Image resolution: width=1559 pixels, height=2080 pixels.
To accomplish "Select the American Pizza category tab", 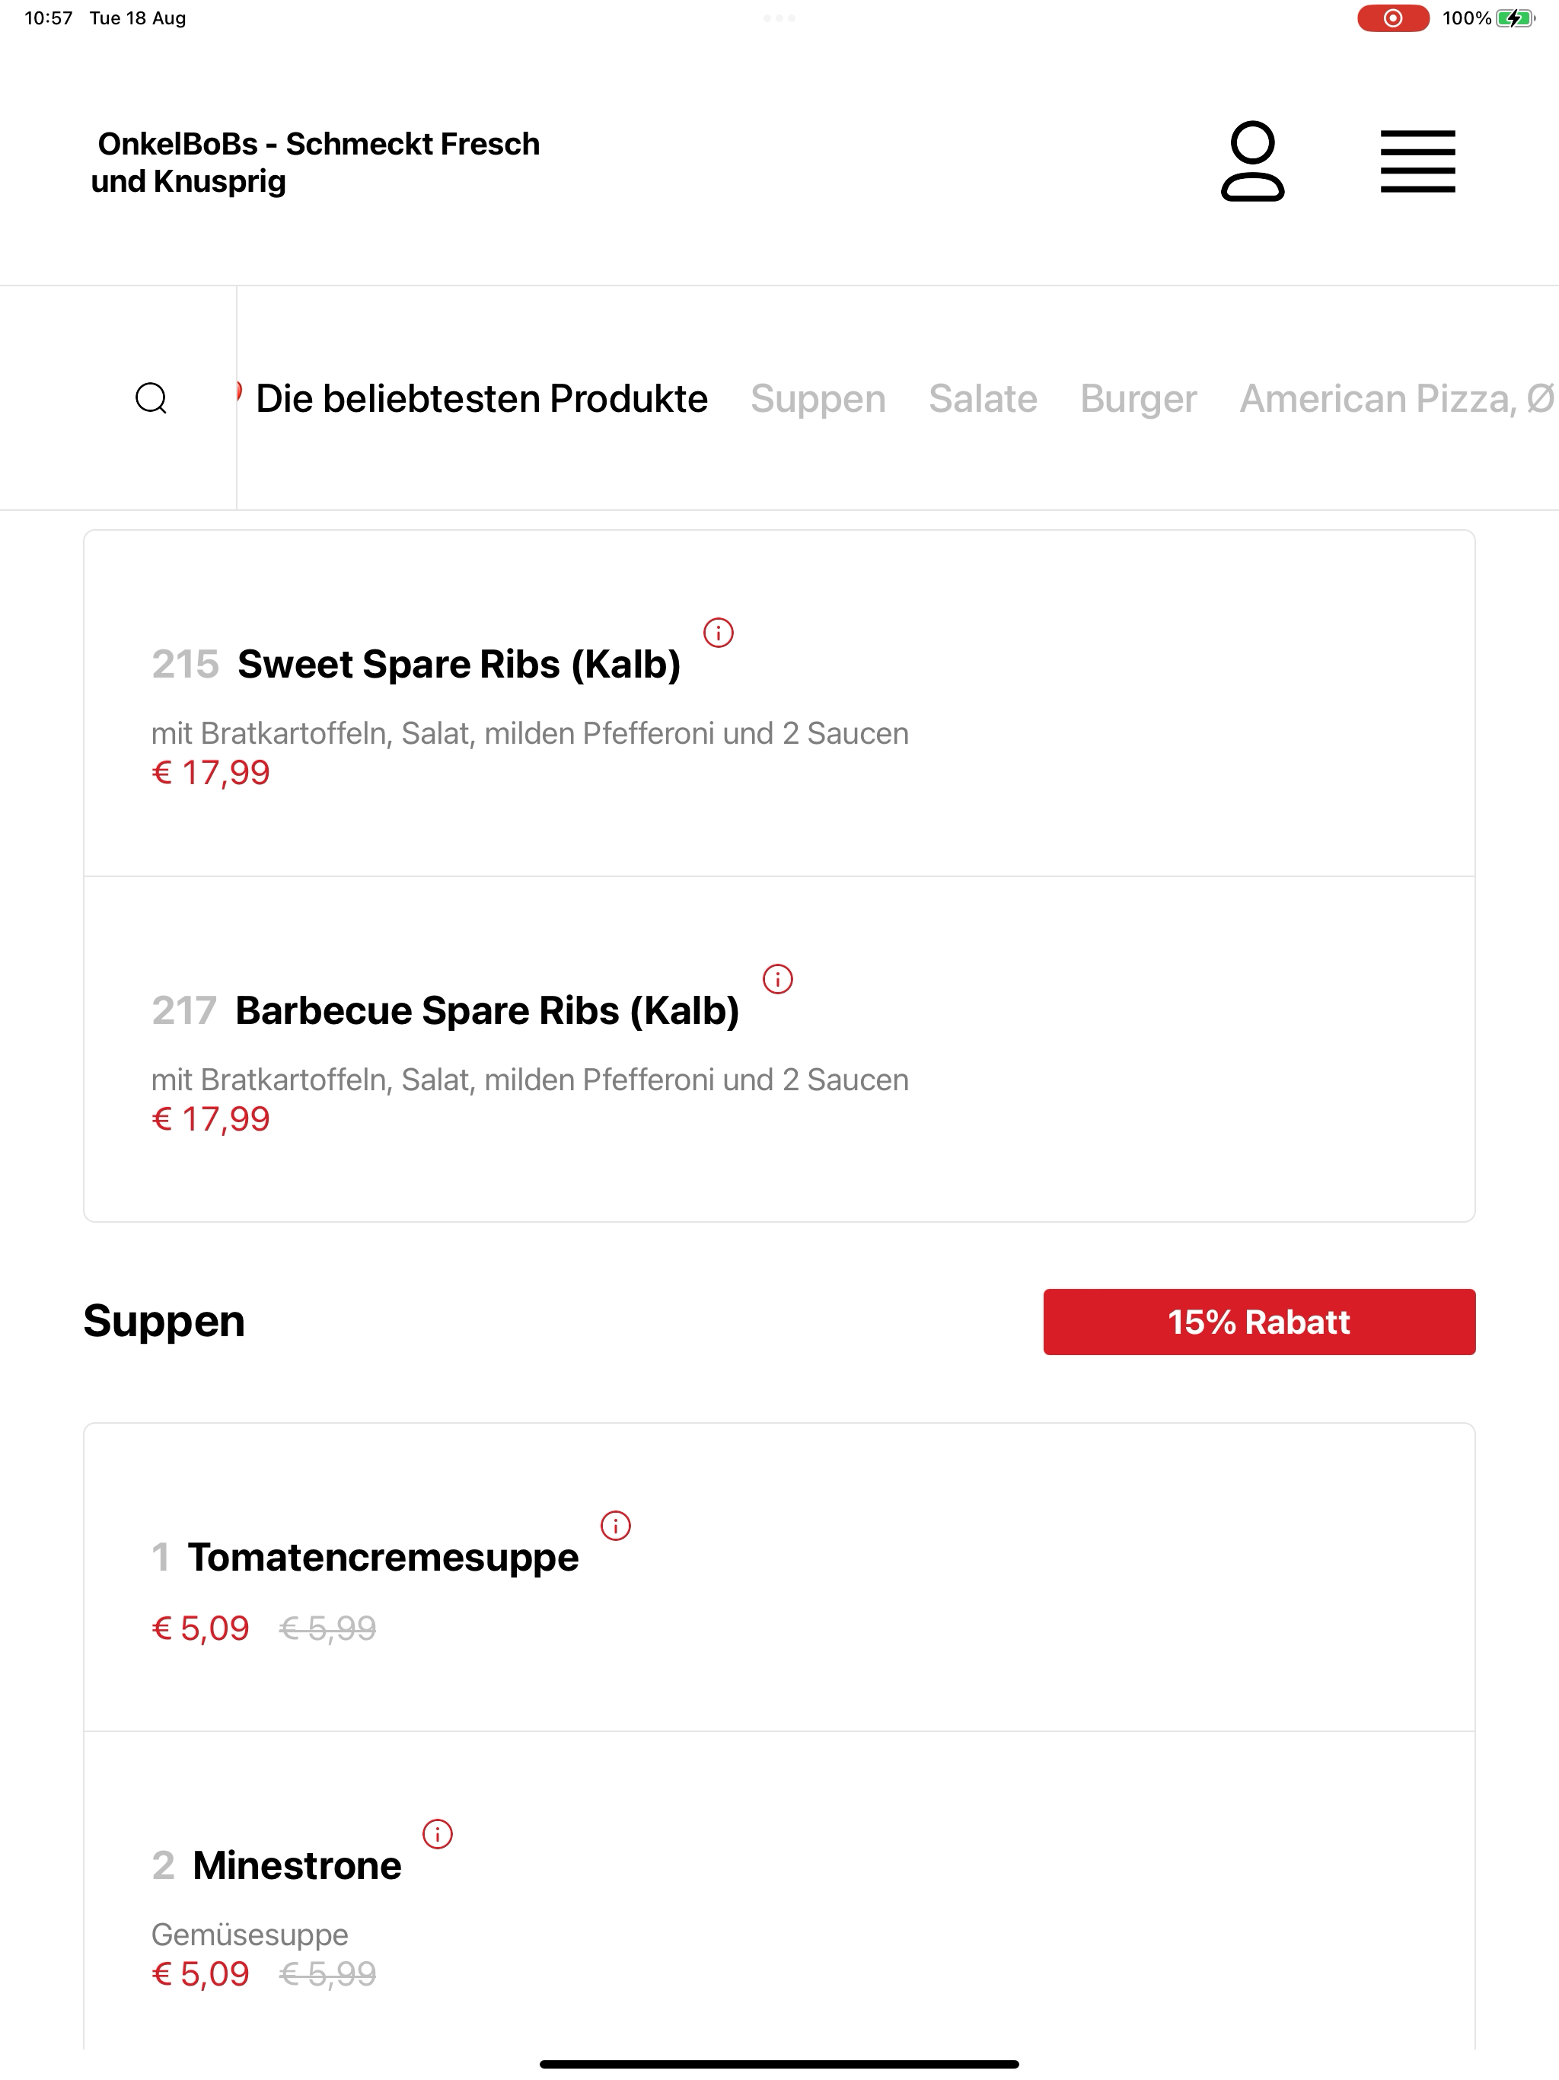I will pyautogui.click(x=1398, y=399).
